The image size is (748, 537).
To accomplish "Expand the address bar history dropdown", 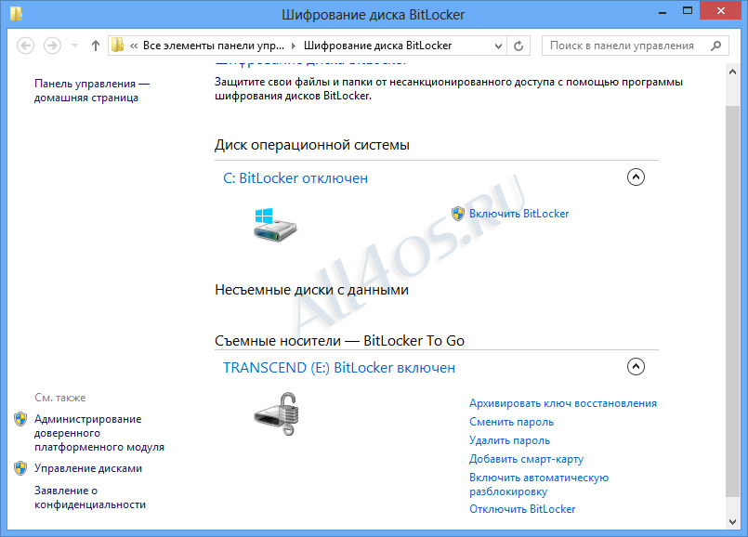I will [498, 46].
